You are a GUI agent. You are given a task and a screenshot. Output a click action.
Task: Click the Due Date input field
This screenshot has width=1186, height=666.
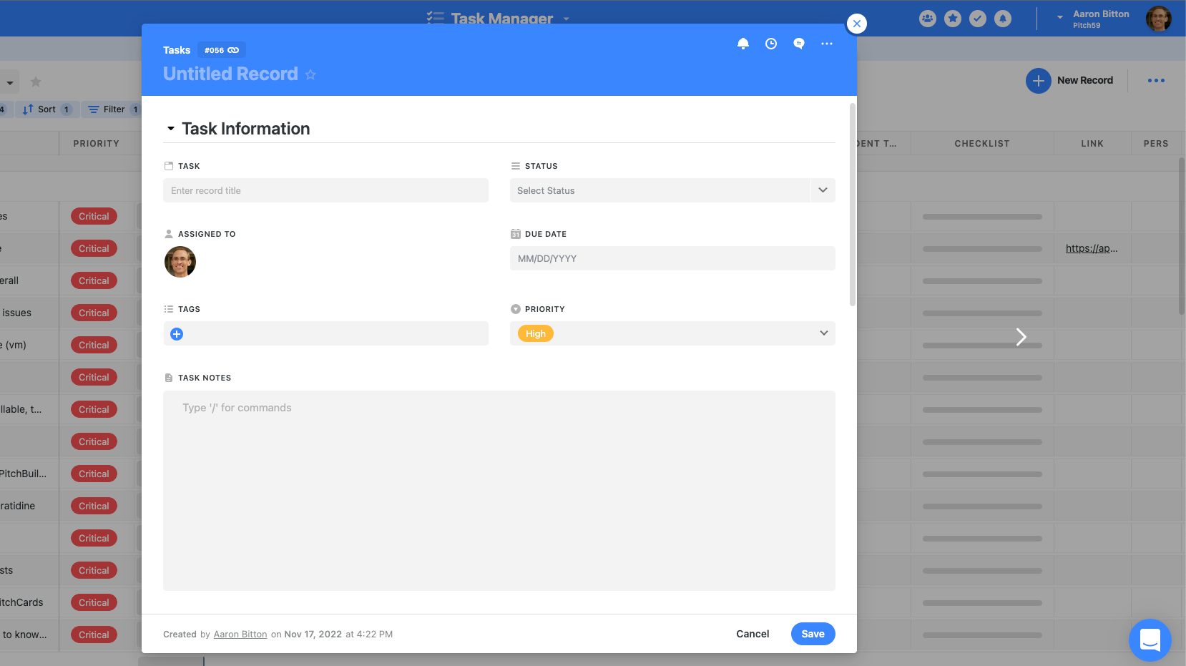tap(672, 258)
